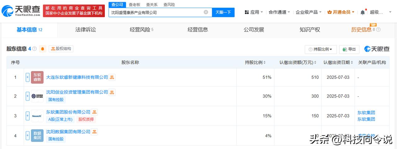Open the notification bell in the top bar
397x149 pixels.
(363, 12)
